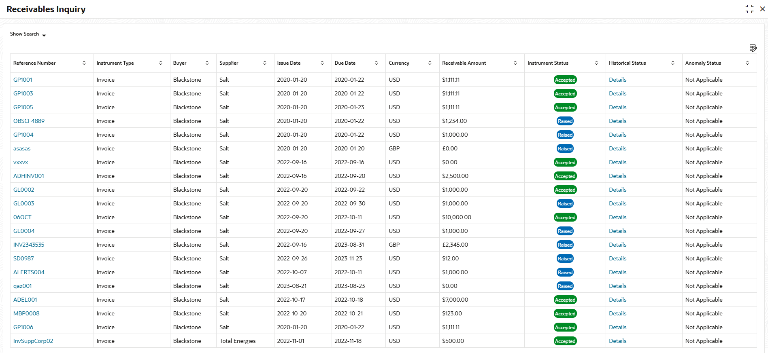Sort by Instrument Type column
The width and height of the screenshot is (768, 353).
coord(161,63)
